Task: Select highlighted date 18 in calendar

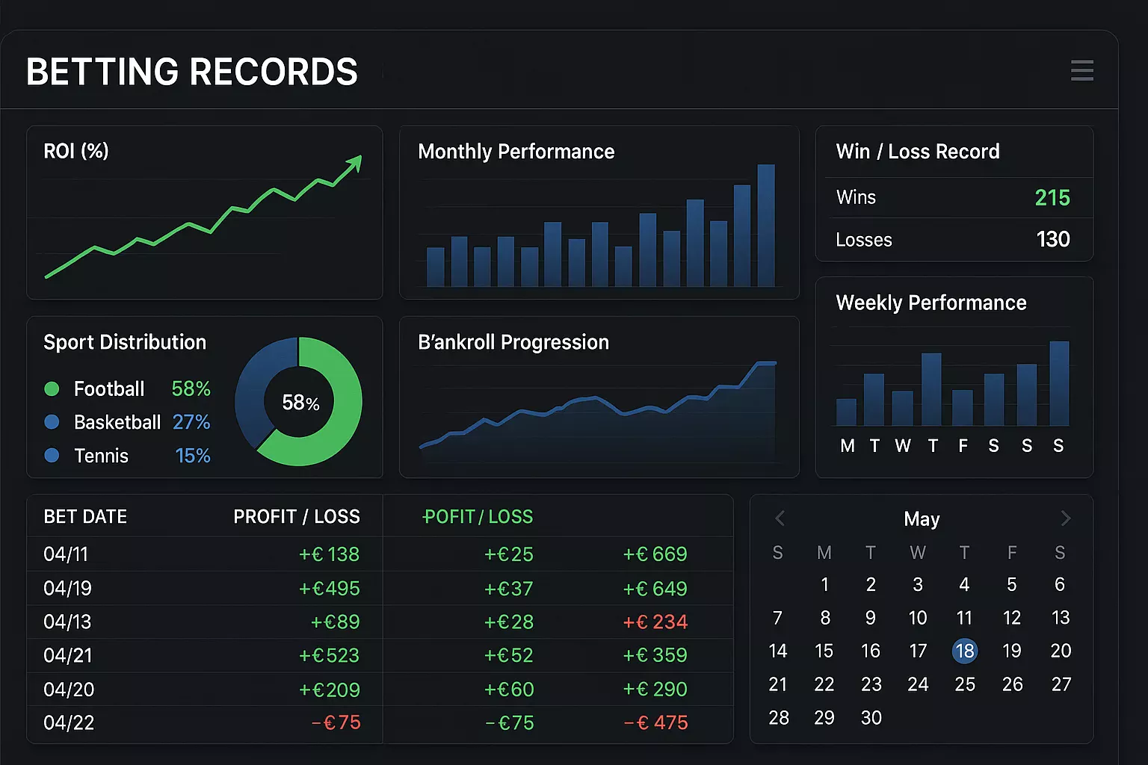Action: [x=965, y=651]
